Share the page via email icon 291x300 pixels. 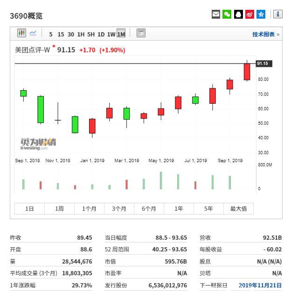216,14
